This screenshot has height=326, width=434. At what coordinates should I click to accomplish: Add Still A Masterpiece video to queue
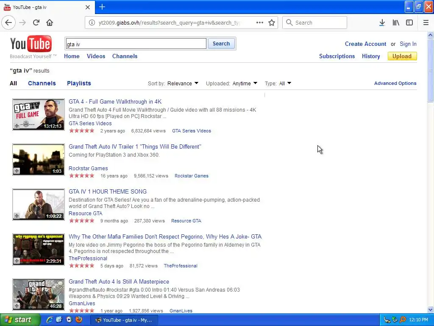pyautogui.click(x=17, y=306)
